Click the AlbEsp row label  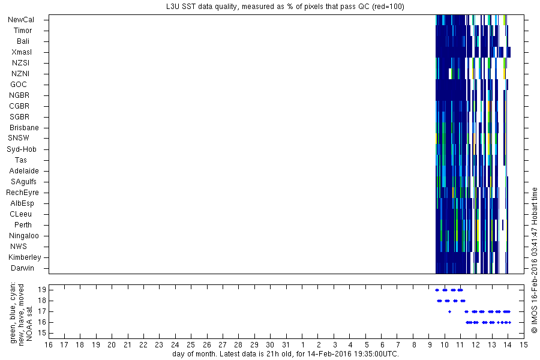point(22,203)
